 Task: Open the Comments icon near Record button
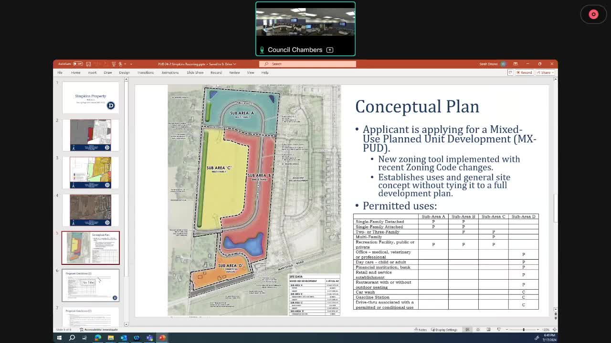[510, 72]
